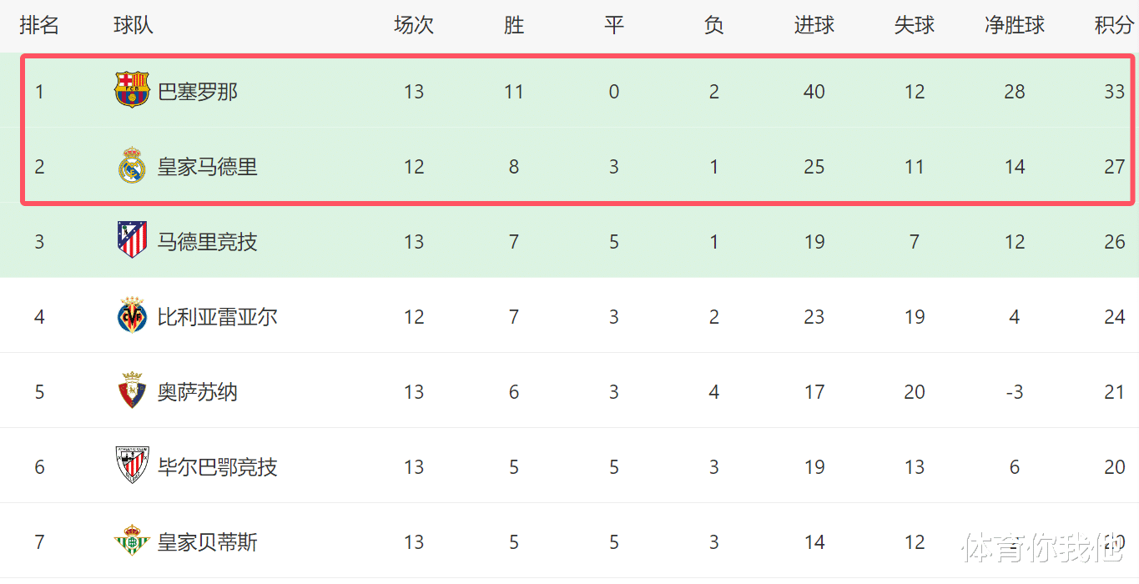Select the 马德里竞技 team name

pos(208,242)
